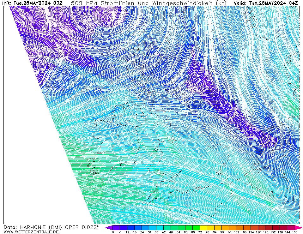Image resolution: width=303 pixels, height=234 pixels.
Task: Click the legend value '90'
Action: tap(222, 232)
